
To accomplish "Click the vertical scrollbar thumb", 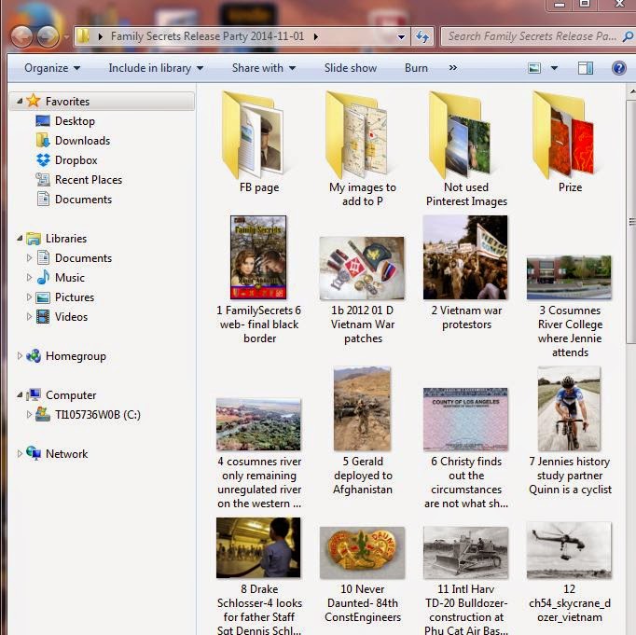I will (632, 221).
